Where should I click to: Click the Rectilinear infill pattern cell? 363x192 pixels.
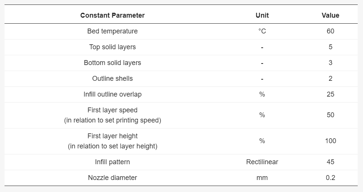(262, 162)
